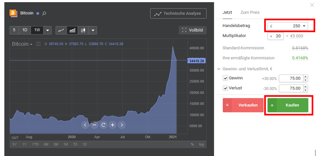Image resolution: width=319 pixels, height=156 pixels.
Task: Reset the chart view
Action: tap(103, 125)
